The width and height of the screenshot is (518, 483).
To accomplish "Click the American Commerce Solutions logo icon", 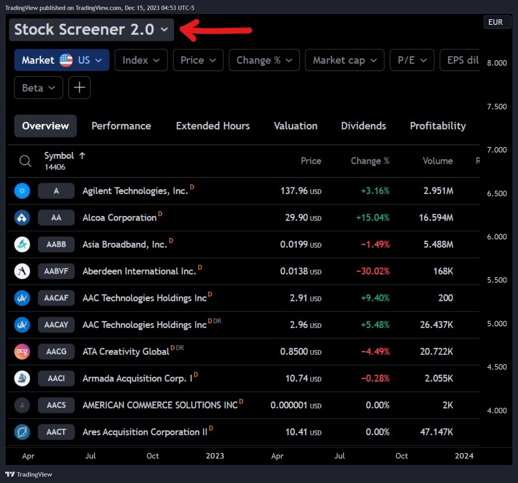I will (22, 405).
